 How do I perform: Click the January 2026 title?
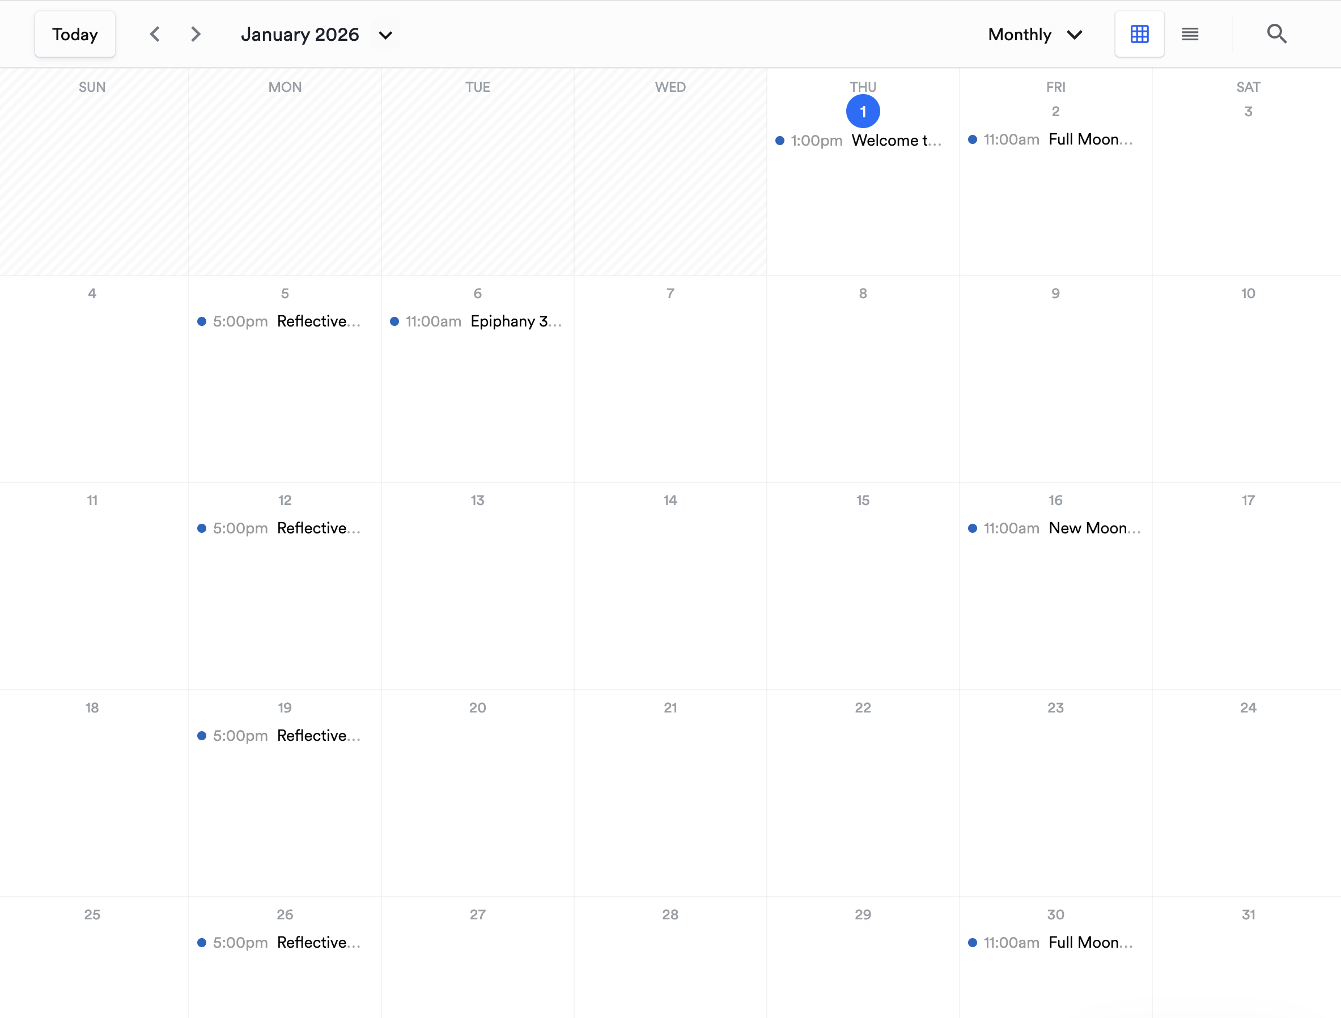click(x=300, y=35)
